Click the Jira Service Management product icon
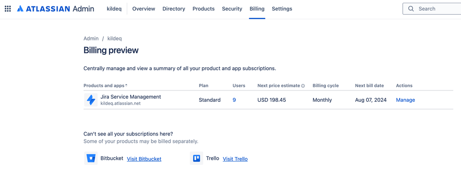Screen dimensions: 461x182 click(91, 100)
